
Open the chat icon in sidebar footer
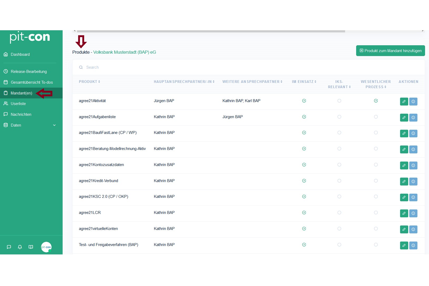[x=9, y=247]
